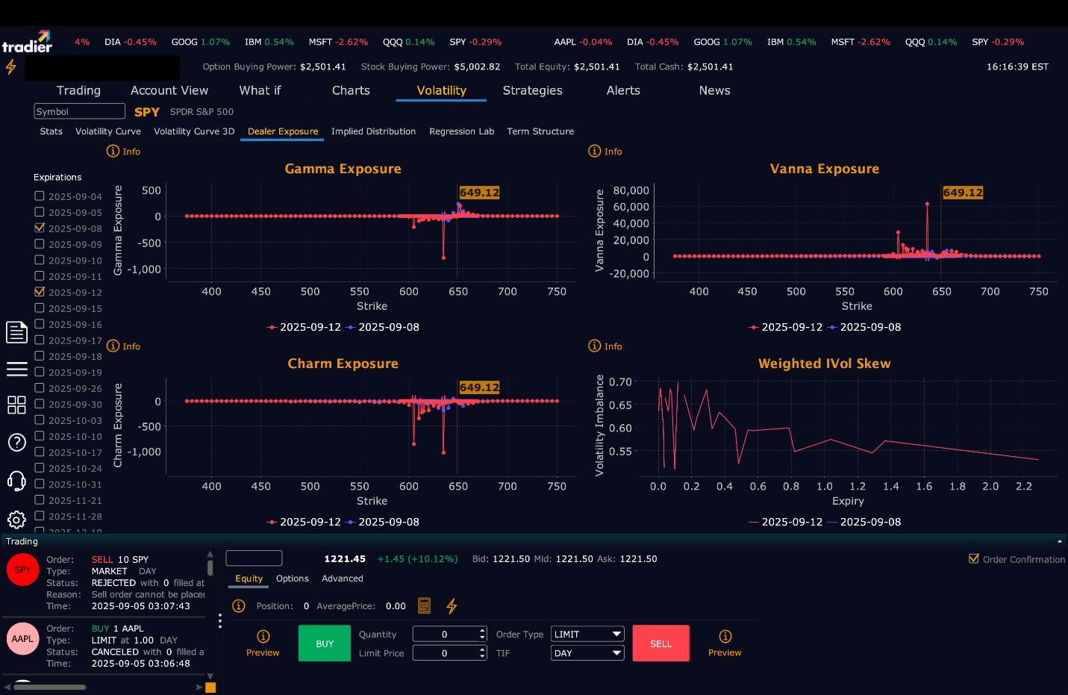1068x695 pixels.
Task: Open the Charts tab
Action: click(351, 90)
